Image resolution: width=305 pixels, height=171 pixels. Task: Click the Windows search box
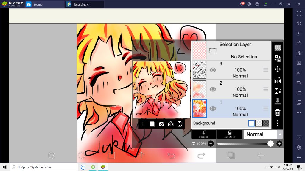[44, 167]
